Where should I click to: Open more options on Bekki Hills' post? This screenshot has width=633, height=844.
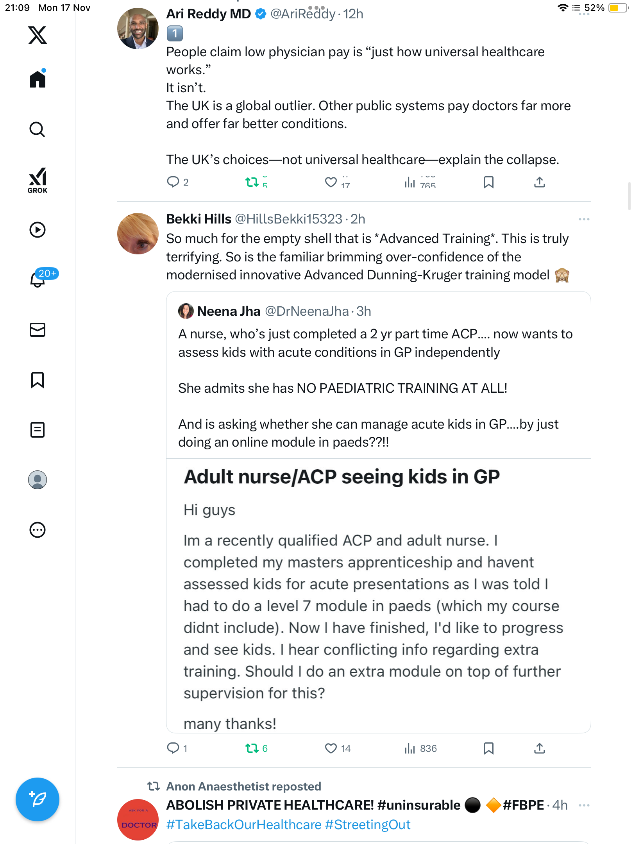(x=584, y=219)
